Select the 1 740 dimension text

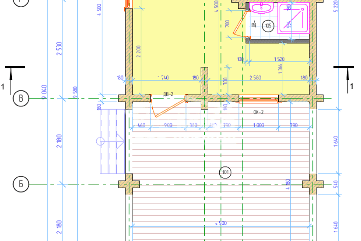163,78
